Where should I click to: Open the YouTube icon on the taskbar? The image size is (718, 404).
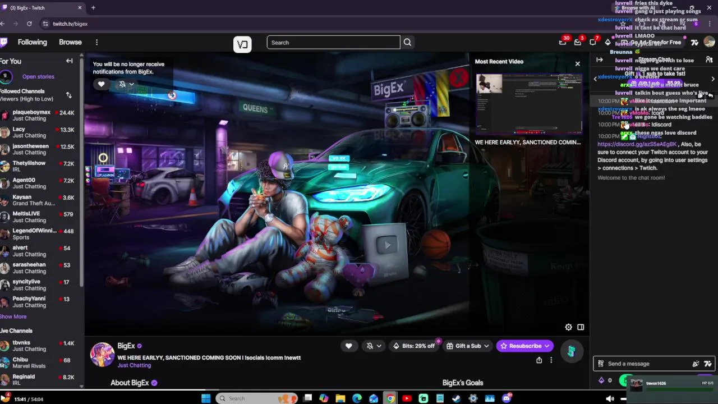[407, 398]
